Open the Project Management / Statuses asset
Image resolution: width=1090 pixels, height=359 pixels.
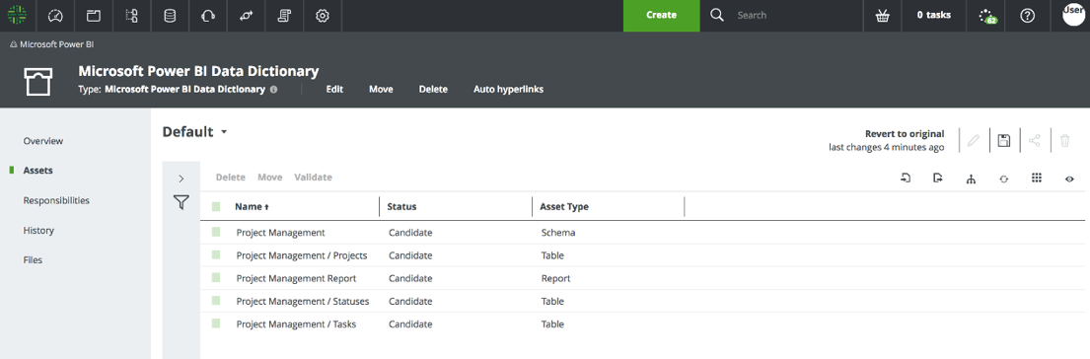click(x=303, y=302)
